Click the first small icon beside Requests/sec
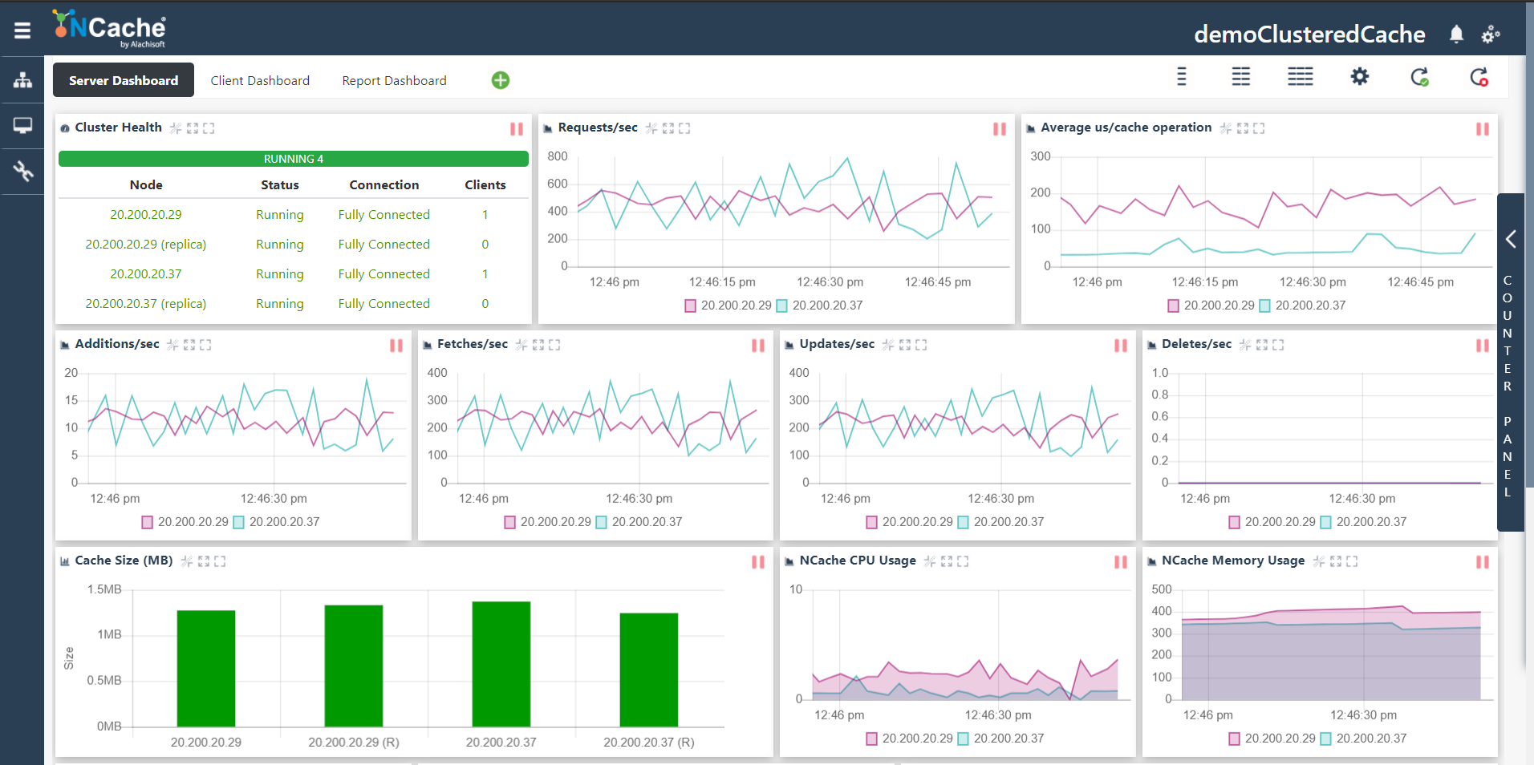 click(651, 128)
